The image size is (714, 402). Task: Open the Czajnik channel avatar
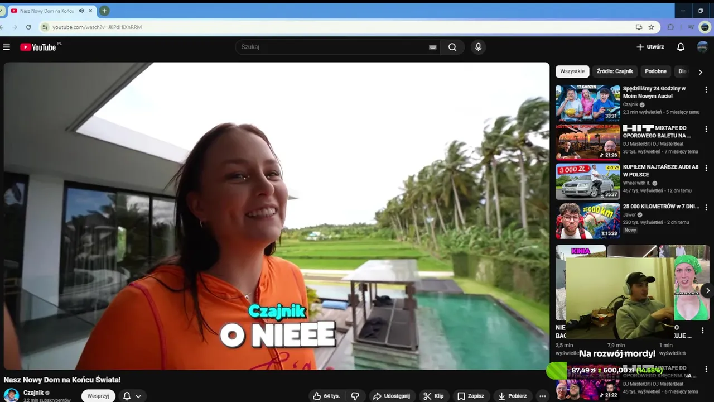tap(11, 395)
